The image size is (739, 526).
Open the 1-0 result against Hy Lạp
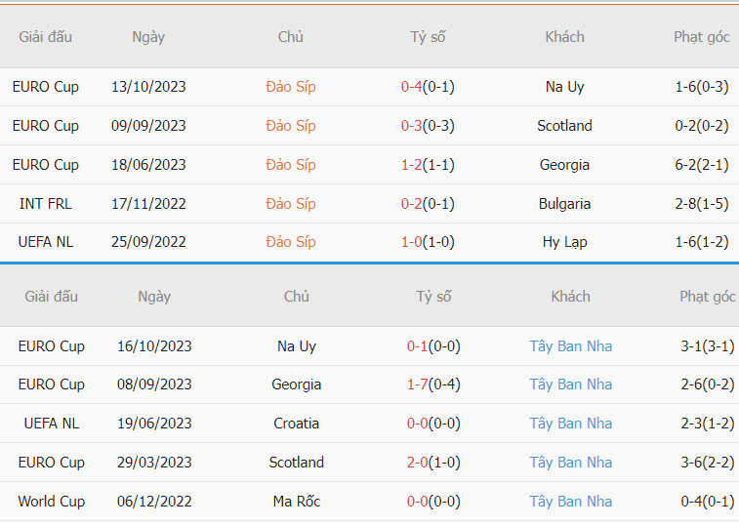point(411,242)
